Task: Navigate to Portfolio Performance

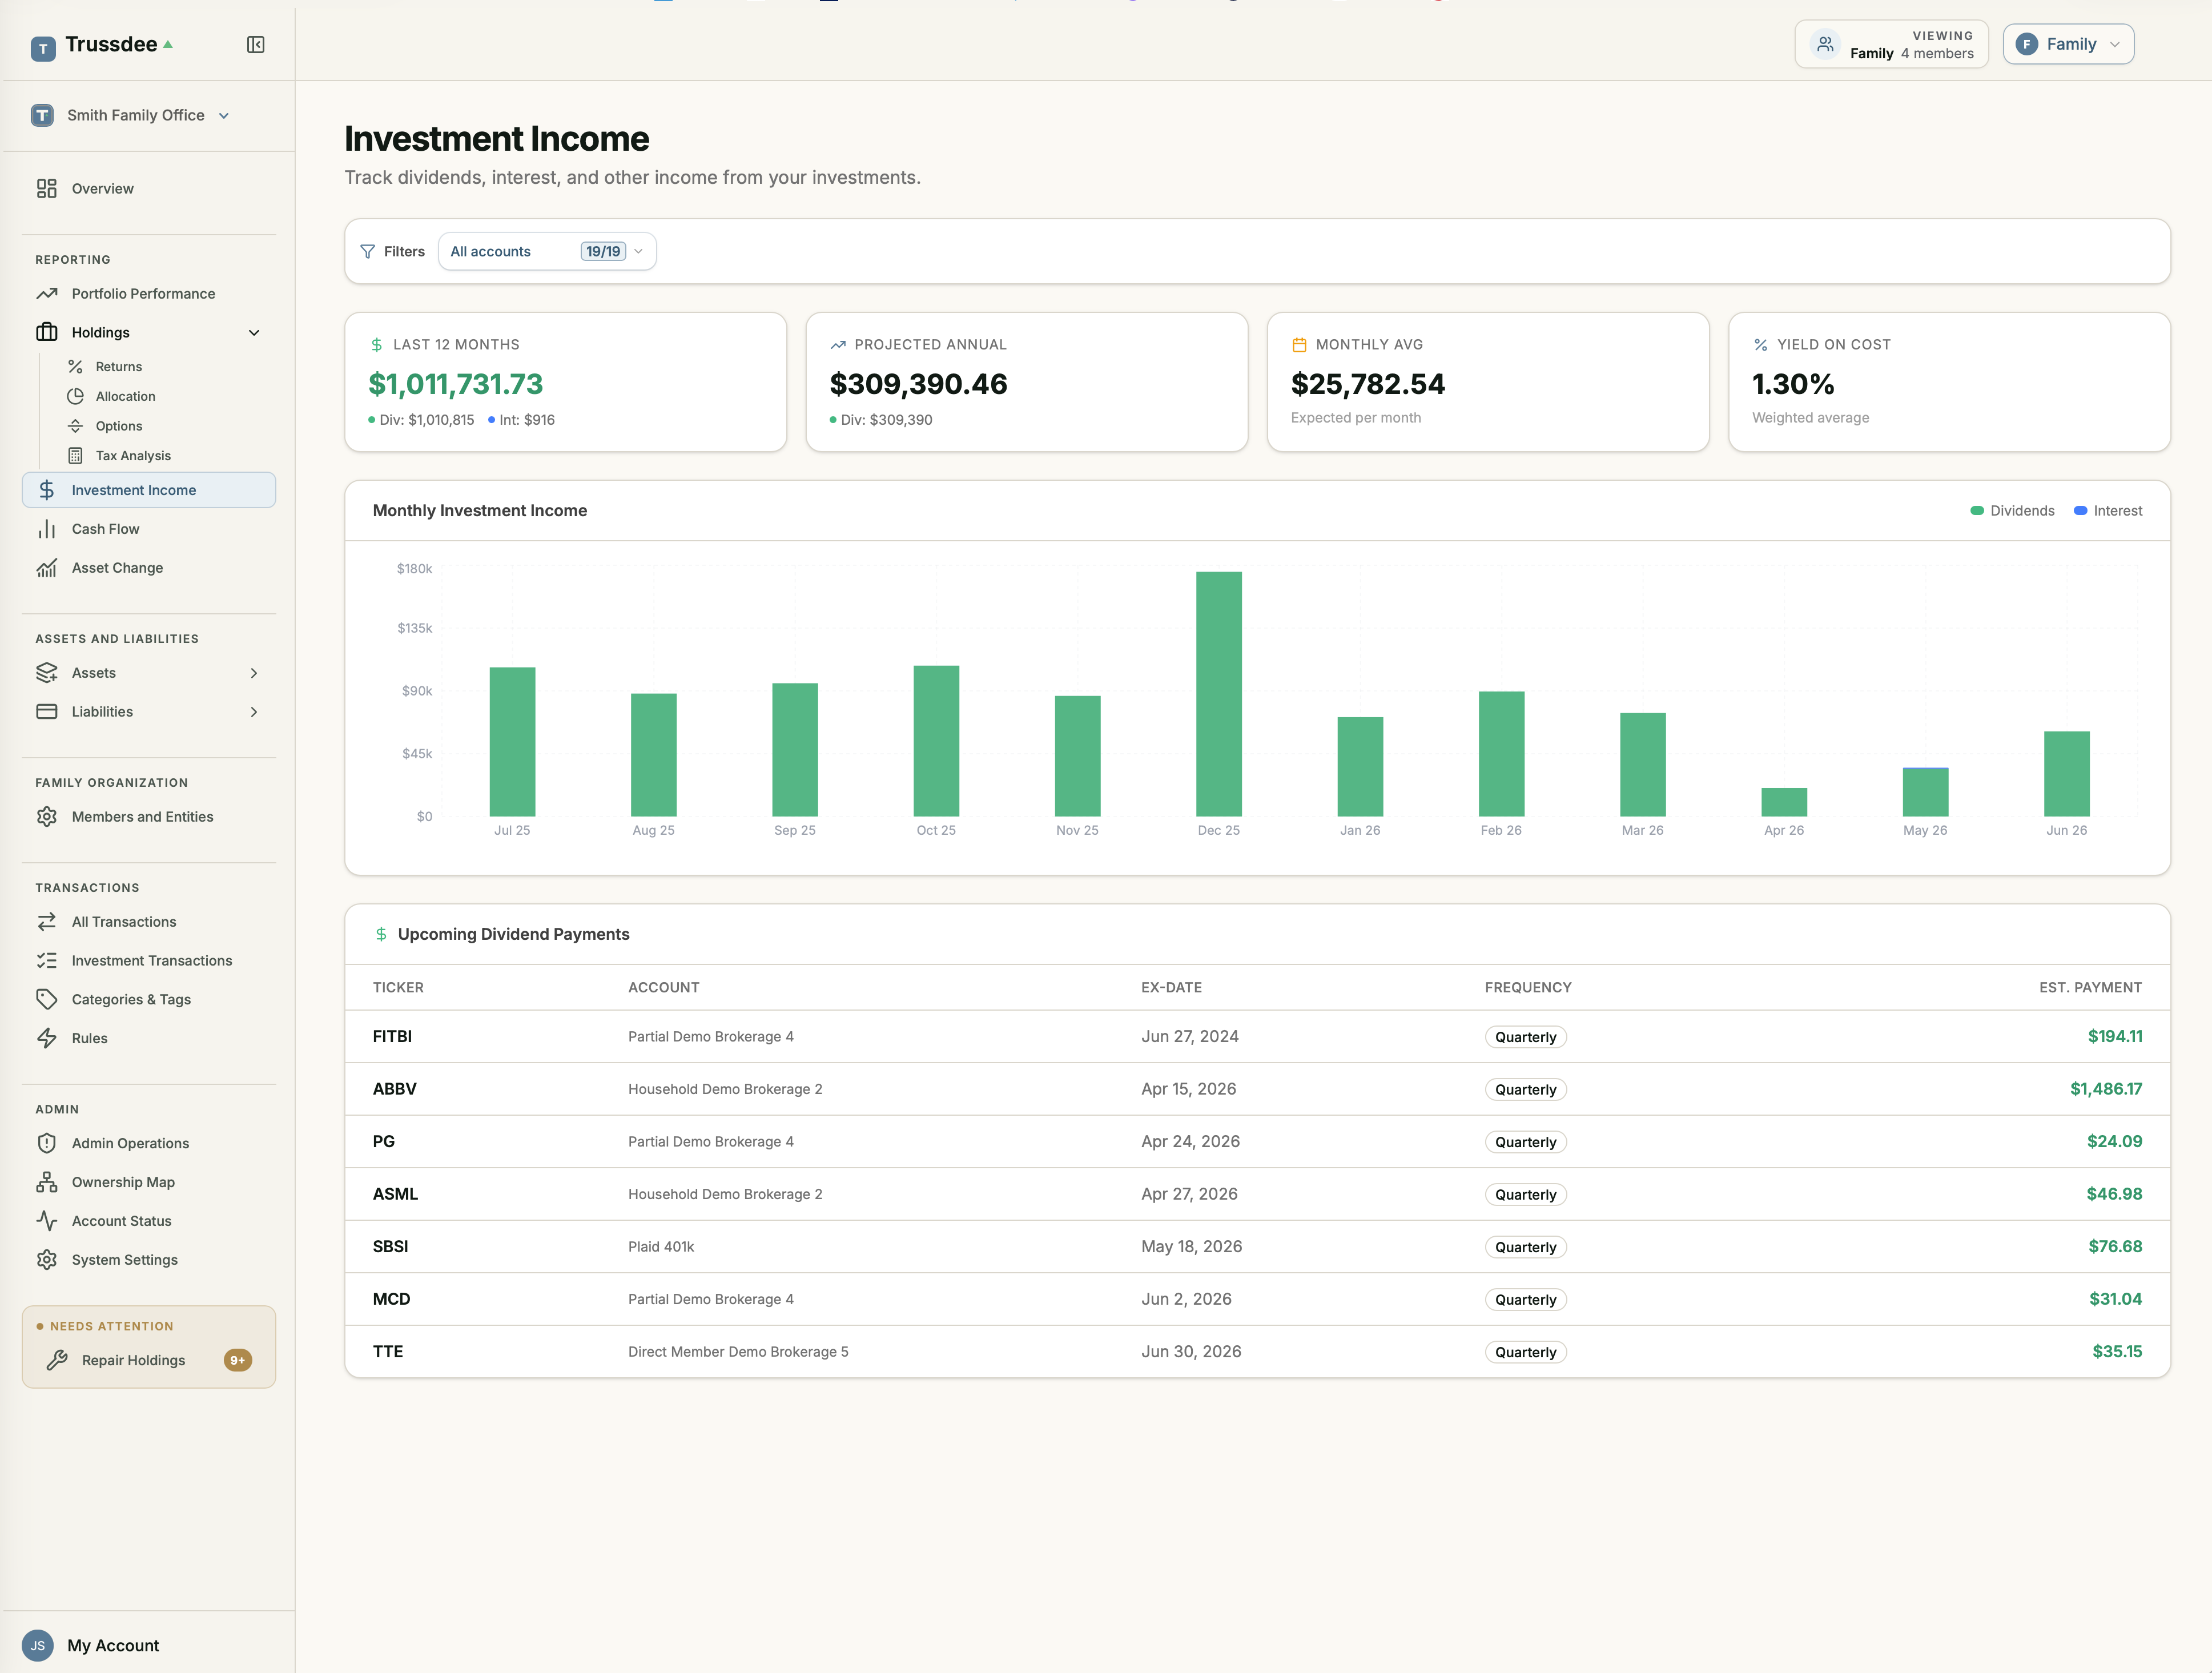Action: (148, 294)
